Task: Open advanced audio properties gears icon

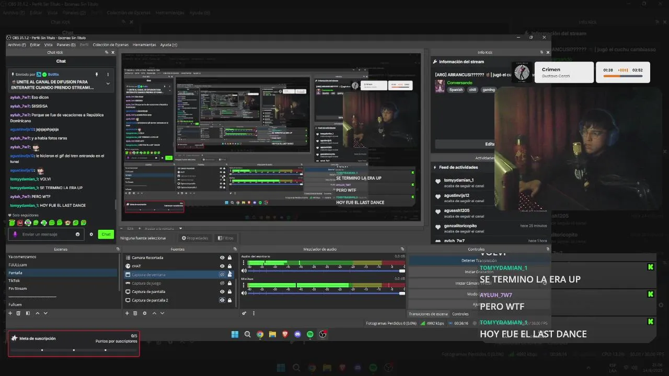Action: [x=244, y=313]
